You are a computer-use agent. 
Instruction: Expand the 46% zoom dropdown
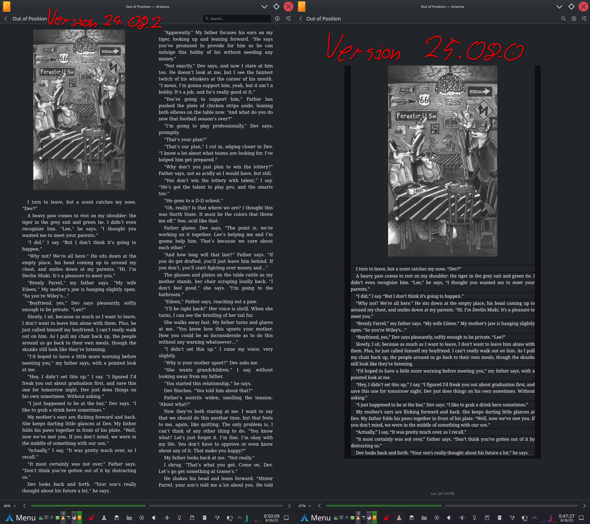10,506
